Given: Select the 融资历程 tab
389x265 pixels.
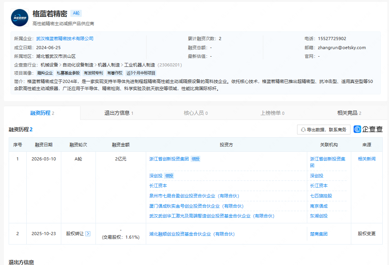Looking at the screenshot, I should pos(42,113).
